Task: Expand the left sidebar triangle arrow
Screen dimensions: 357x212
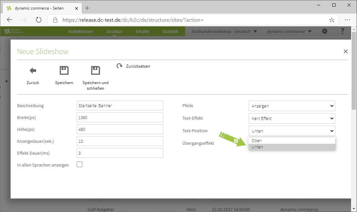Action: coord(7,81)
